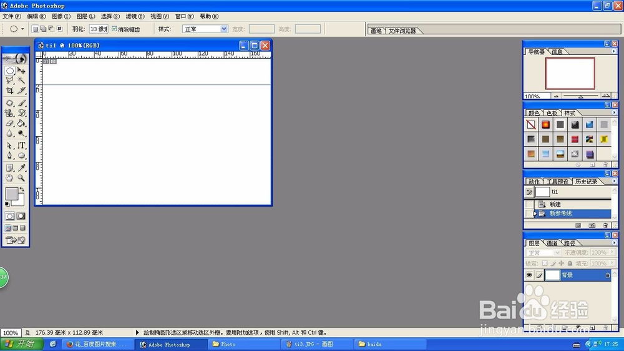Switch to Standard edit mode button

pos(10,216)
